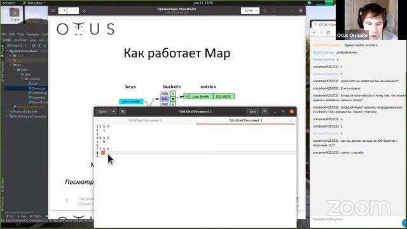Click the browser back arrow
407x229 pixels.
[315, 32]
